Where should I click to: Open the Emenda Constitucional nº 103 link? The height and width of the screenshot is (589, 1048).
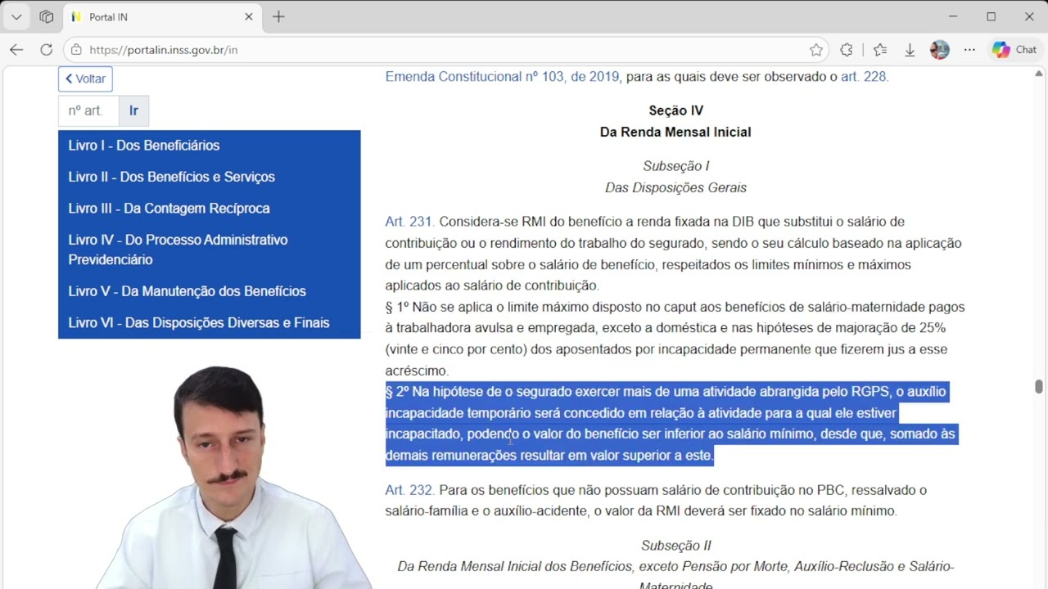point(502,77)
